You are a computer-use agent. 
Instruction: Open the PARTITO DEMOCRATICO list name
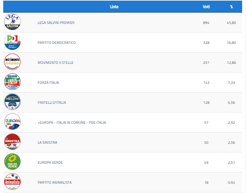(x=57, y=43)
